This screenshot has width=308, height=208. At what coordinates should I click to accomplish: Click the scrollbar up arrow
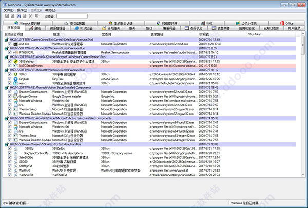(x=303, y=34)
